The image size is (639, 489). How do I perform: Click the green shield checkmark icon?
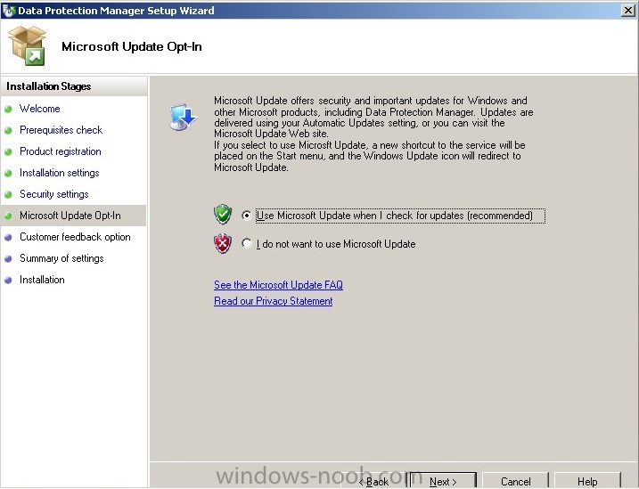click(223, 214)
